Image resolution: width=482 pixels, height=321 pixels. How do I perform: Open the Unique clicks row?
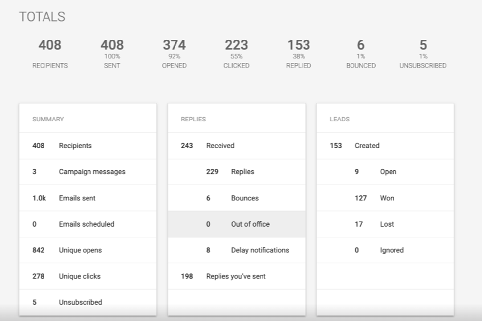[x=88, y=276]
